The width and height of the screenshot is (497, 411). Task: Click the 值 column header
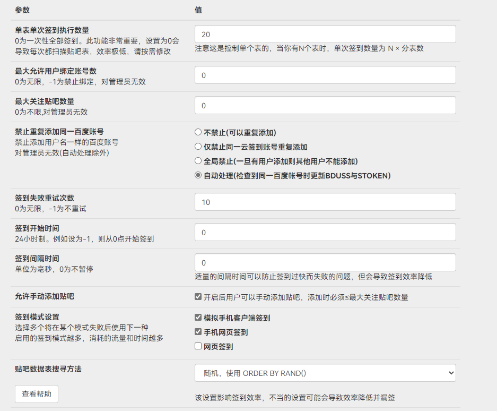pos(198,10)
